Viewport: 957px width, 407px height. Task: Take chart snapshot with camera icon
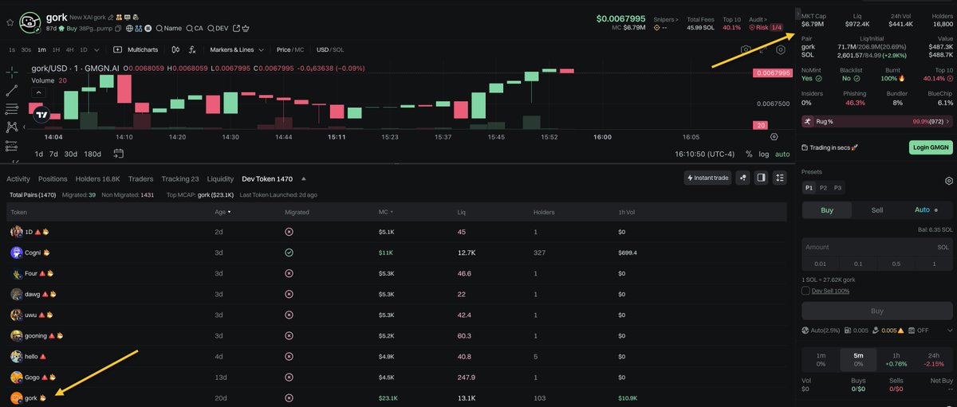tap(746, 49)
